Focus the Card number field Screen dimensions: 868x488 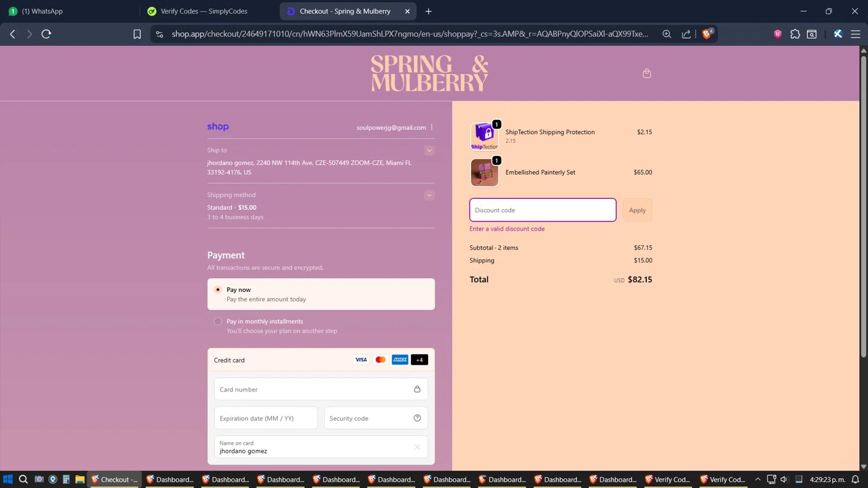[x=321, y=389]
